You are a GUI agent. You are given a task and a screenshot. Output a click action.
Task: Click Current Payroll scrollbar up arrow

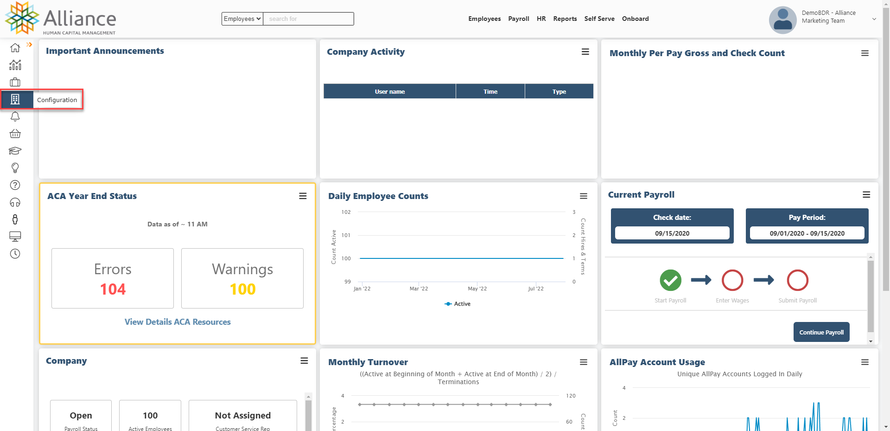pos(871,257)
